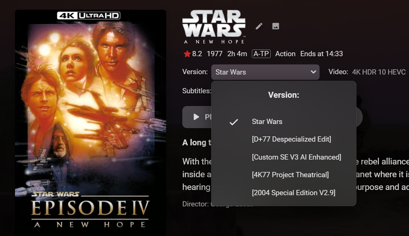
Task: Choose the [Custom SE V3 AI Enhanced] version
Action: point(296,157)
